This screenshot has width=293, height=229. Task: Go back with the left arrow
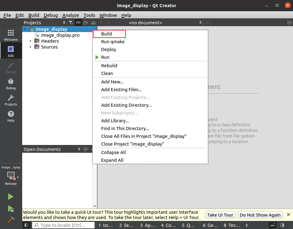pos(101,22)
